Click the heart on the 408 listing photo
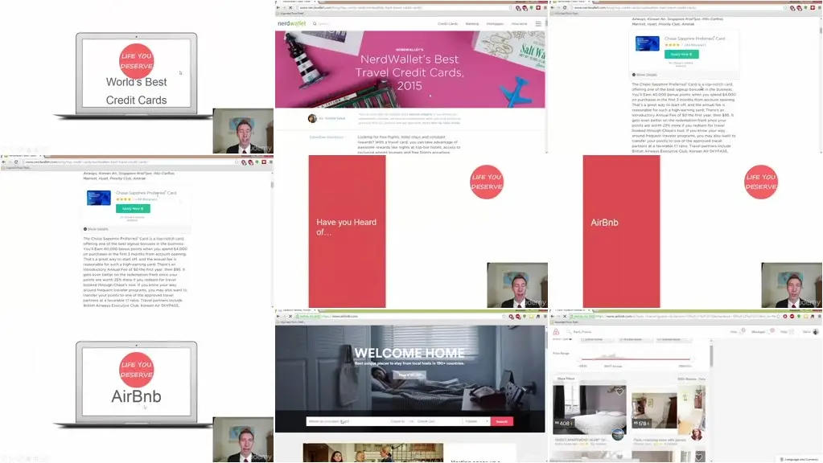This screenshot has width=823, height=463. coord(620,391)
